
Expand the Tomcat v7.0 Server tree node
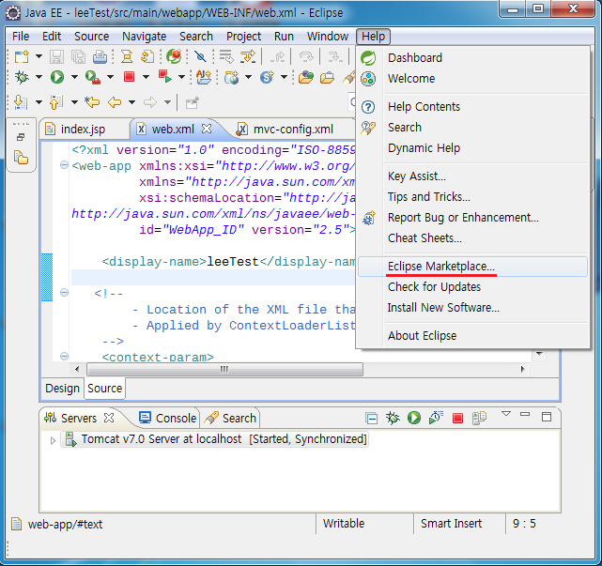click(x=53, y=440)
